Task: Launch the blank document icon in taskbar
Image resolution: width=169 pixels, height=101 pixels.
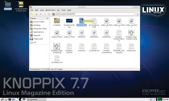Action: [x=17, y=100]
